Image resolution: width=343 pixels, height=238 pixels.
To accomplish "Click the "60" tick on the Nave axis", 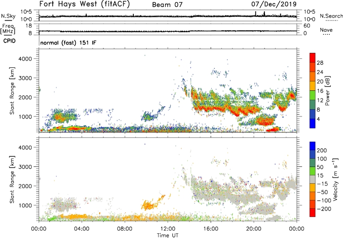I will (x=307, y=26).
